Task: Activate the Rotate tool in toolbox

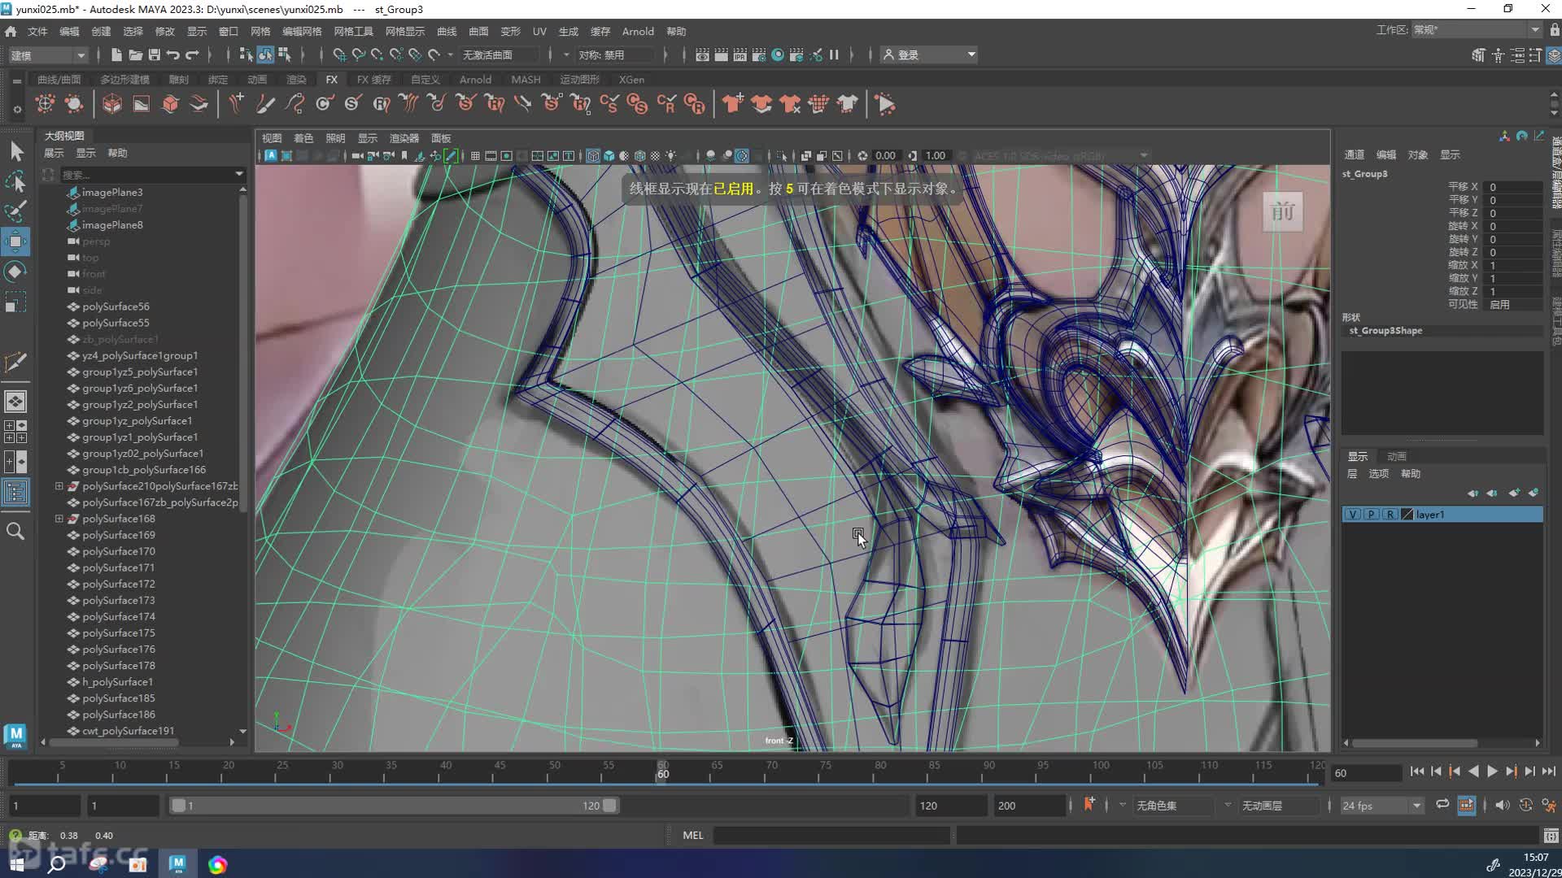Action: click(16, 272)
